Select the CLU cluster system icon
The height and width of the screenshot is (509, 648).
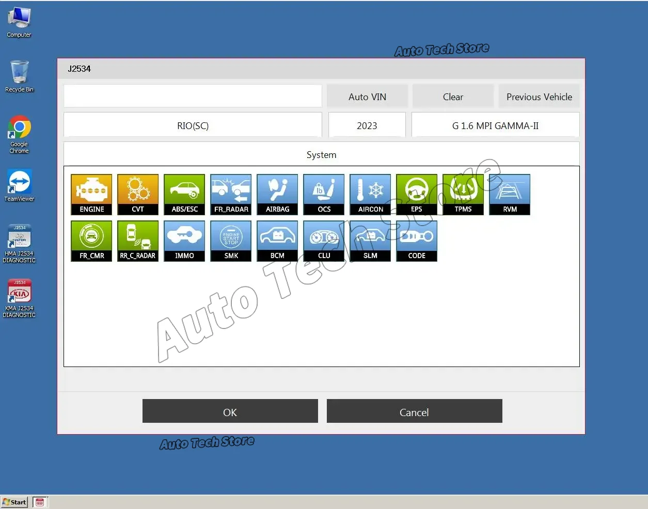tap(324, 241)
